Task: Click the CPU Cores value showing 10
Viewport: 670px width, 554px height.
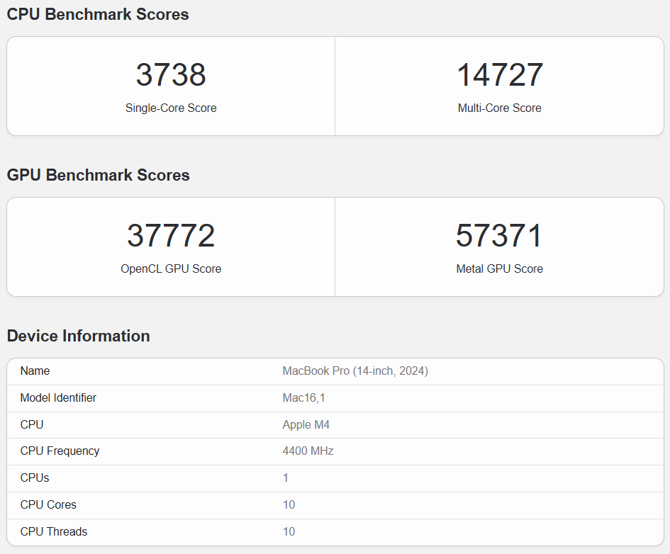Action: click(288, 504)
